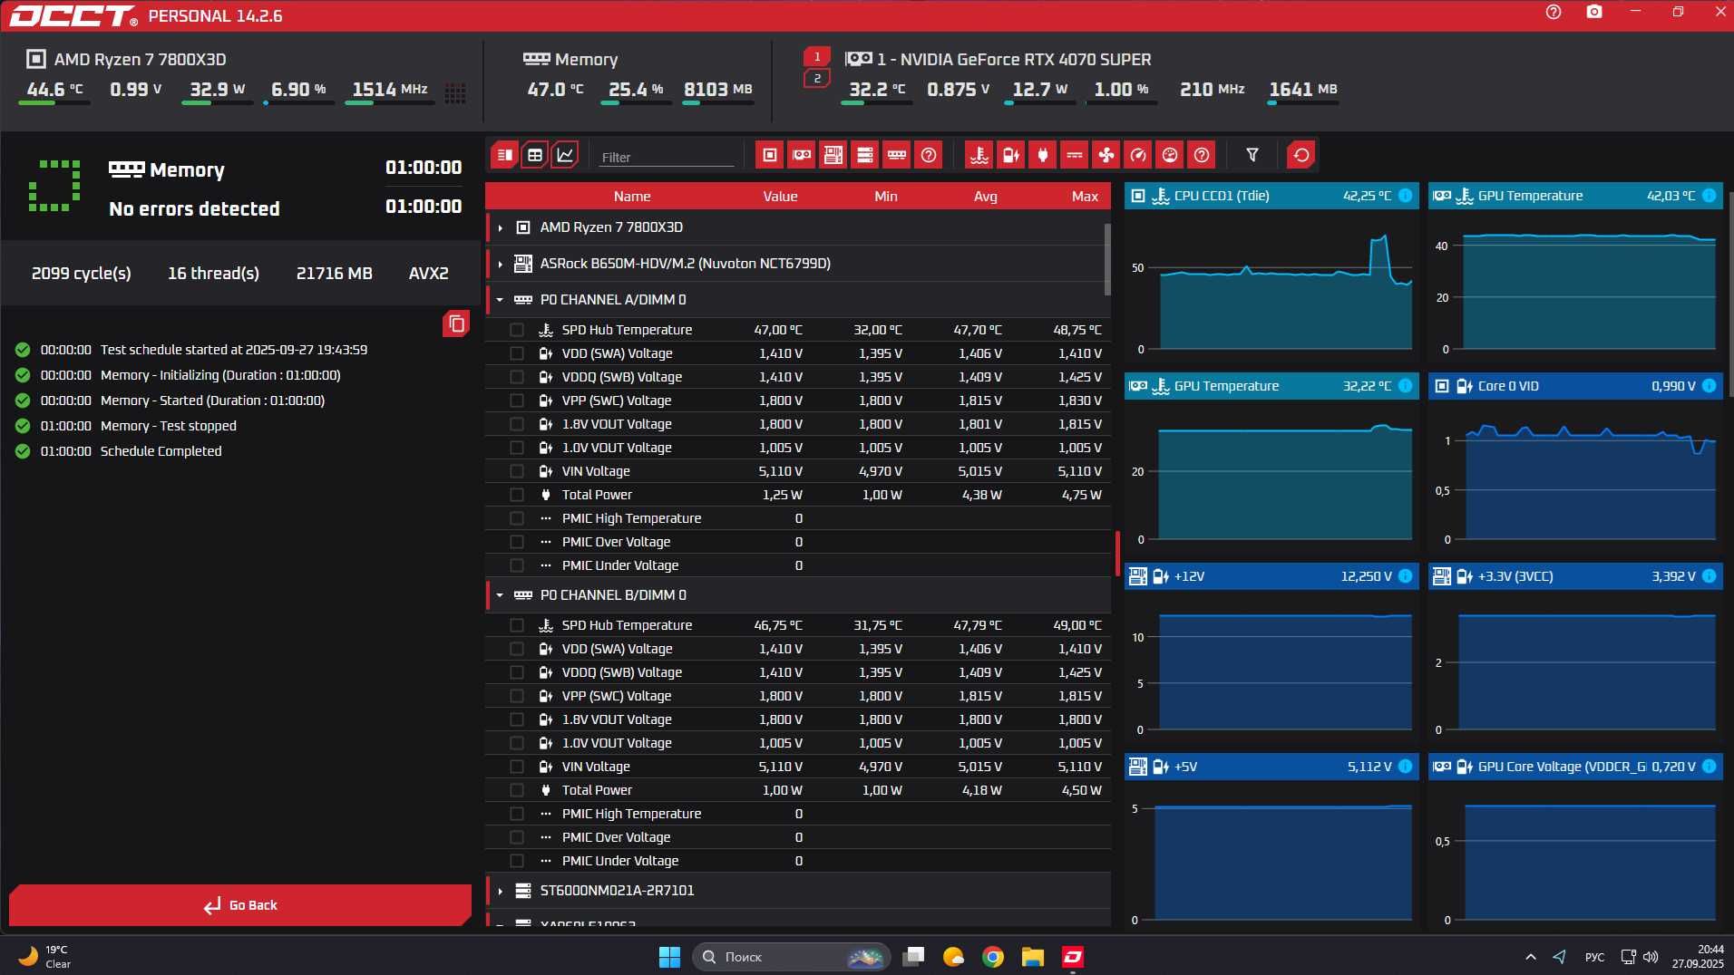Take a screenshot with camera icon
The width and height of the screenshot is (1734, 975).
pos(1594,13)
